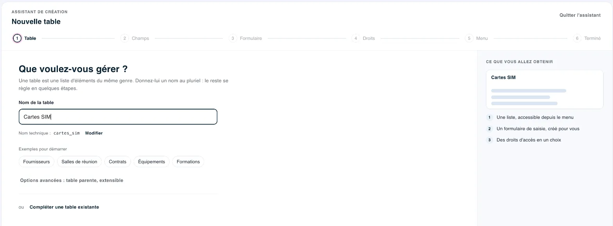Open Compléter une table existante
This screenshot has width=613, height=226.
(x=64, y=207)
